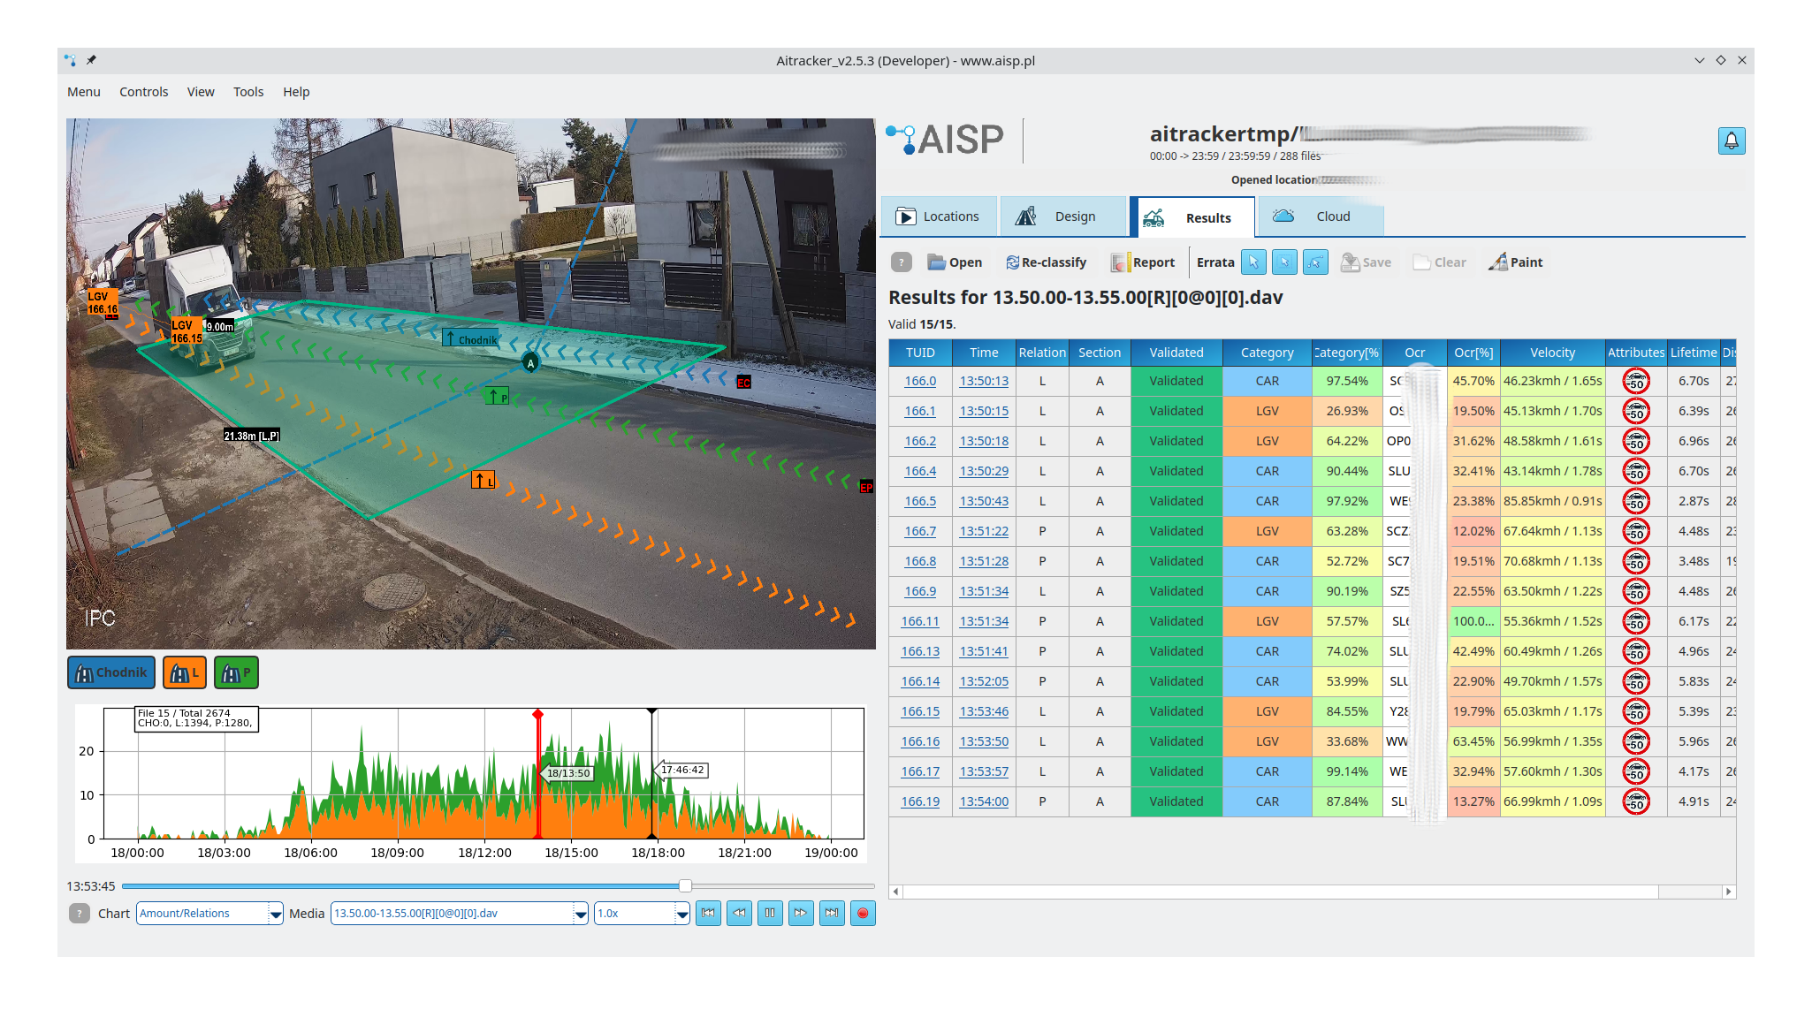Enable the Errata rectangle selection mode

pyautogui.click(x=1284, y=262)
